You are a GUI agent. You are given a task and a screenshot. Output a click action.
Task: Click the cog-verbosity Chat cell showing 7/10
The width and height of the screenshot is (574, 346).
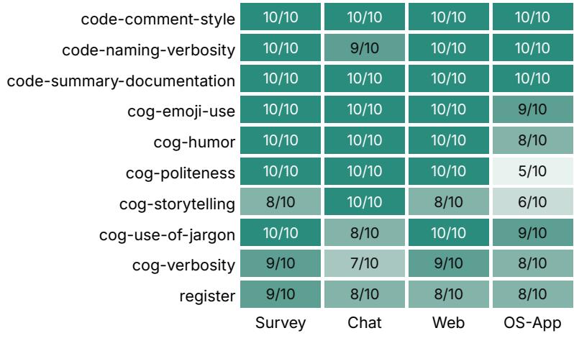[x=365, y=263]
